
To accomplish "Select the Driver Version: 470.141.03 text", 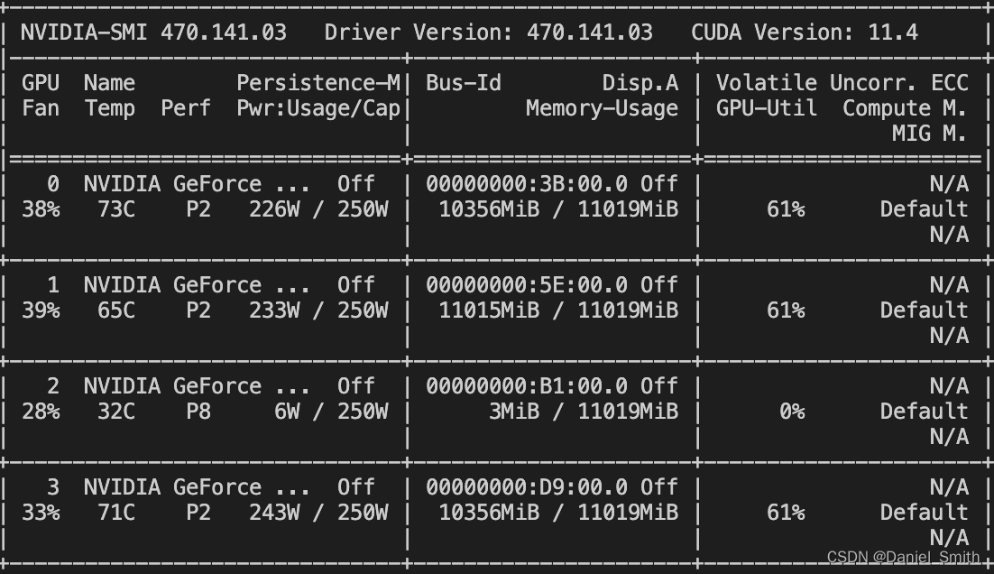I will tap(488, 32).
